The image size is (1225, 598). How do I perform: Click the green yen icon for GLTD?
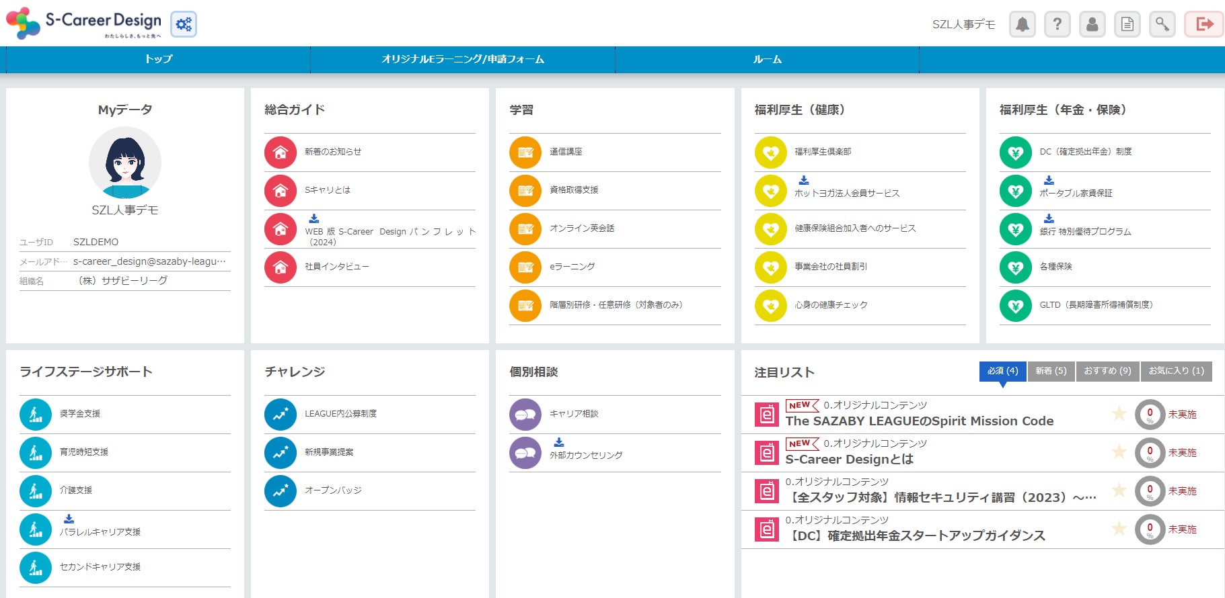1016,306
